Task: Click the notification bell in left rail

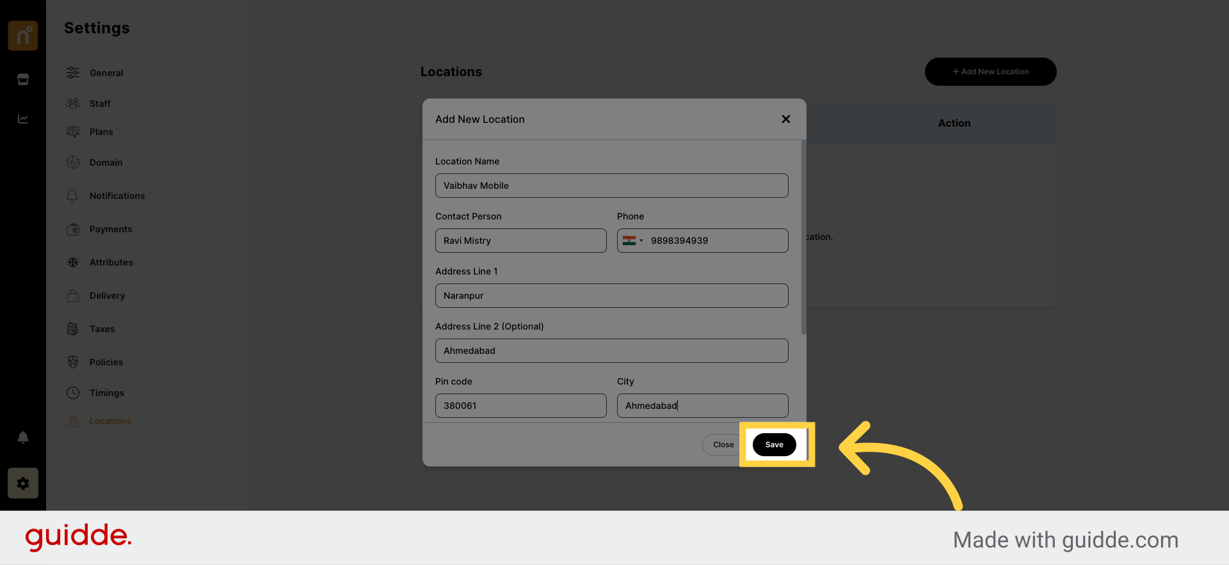Action: (x=23, y=437)
